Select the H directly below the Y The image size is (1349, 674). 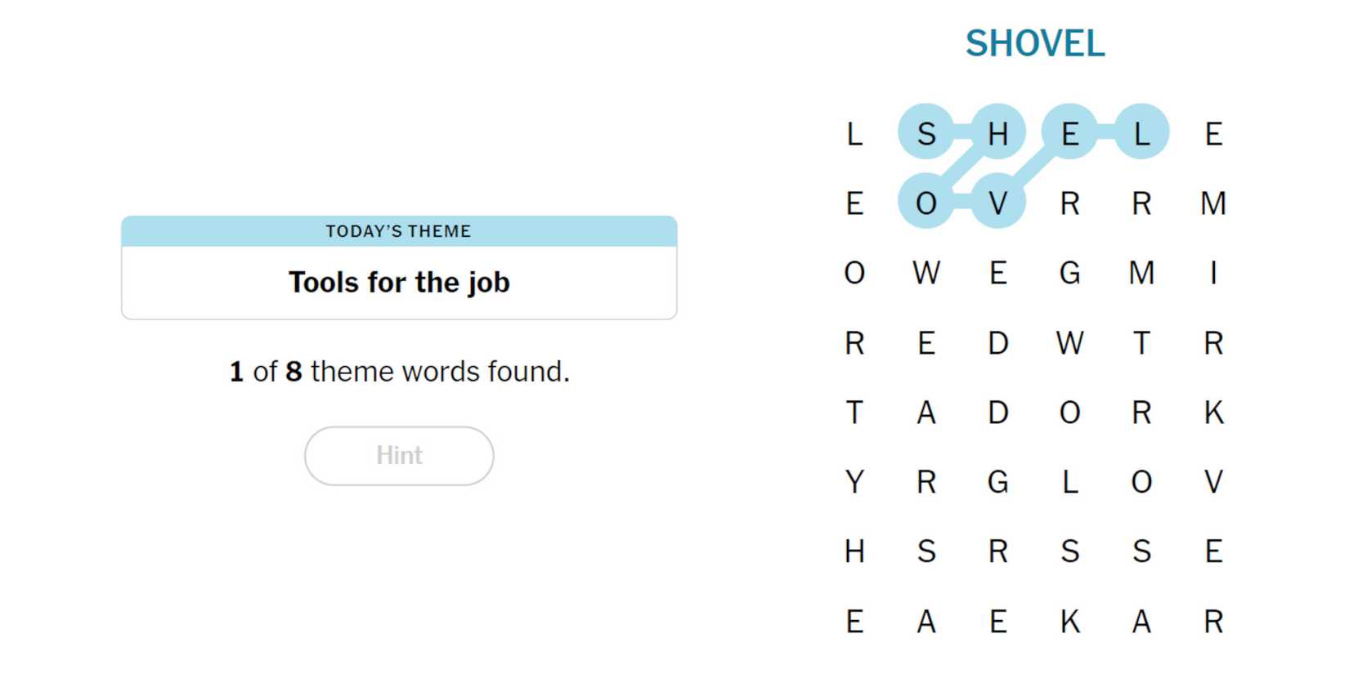click(x=854, y=551)
